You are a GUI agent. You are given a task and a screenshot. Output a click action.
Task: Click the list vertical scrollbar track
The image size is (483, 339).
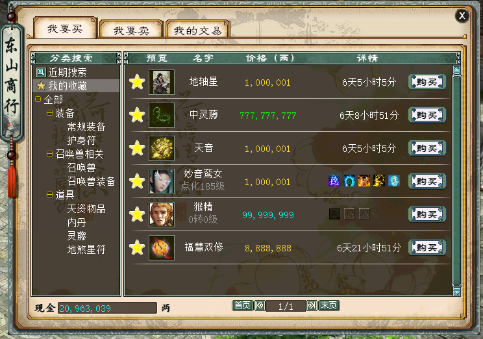(x=456, y=181)
